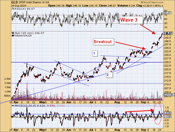
Task: Click the 80.07 RSI value tag on right axis
Action: click(167, 13)
